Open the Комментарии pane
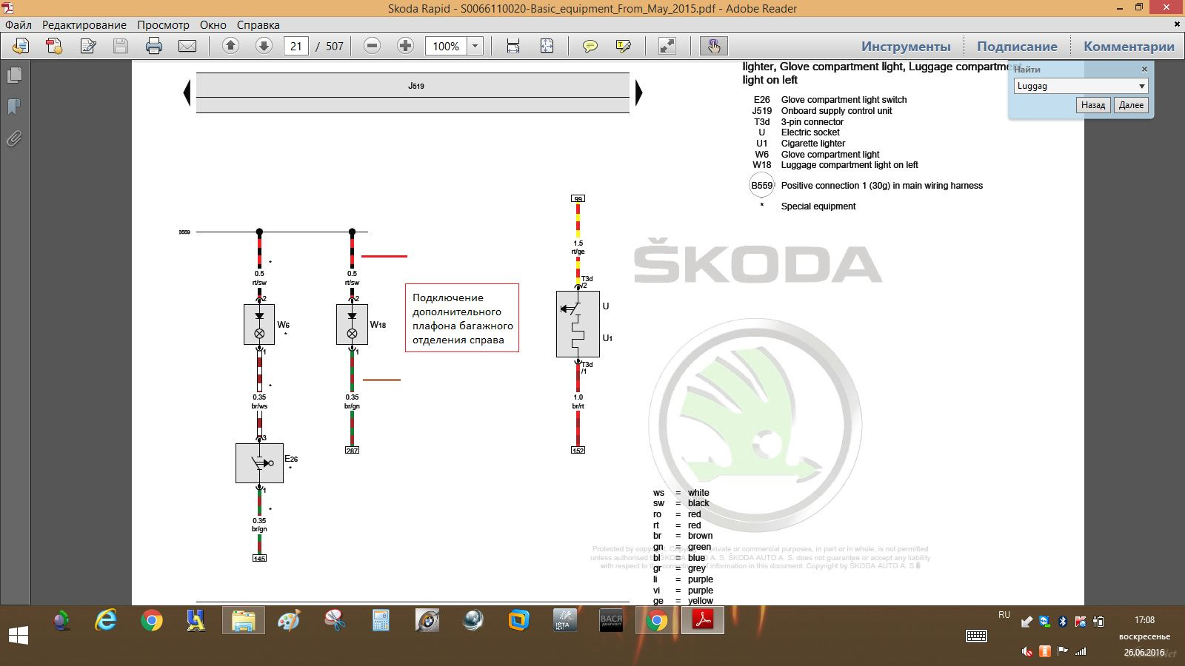 pos(1129,46)
